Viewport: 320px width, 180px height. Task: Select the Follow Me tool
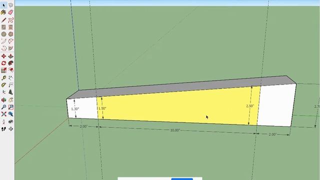point(11,63)
